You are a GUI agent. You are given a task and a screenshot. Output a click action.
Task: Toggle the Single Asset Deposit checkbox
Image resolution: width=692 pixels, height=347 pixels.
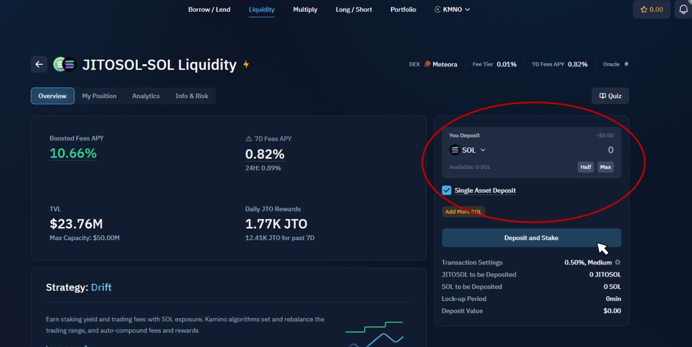(x=447, y=190)
